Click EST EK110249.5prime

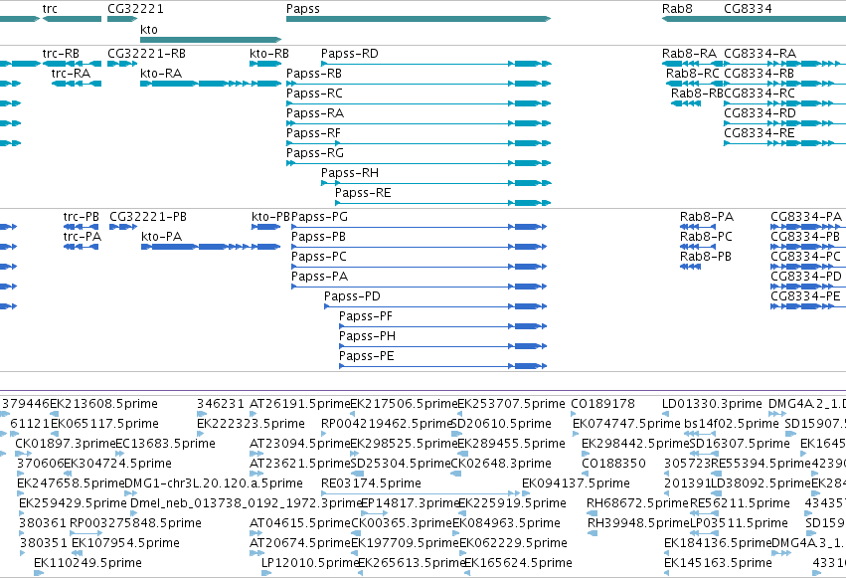coord(87,562)
